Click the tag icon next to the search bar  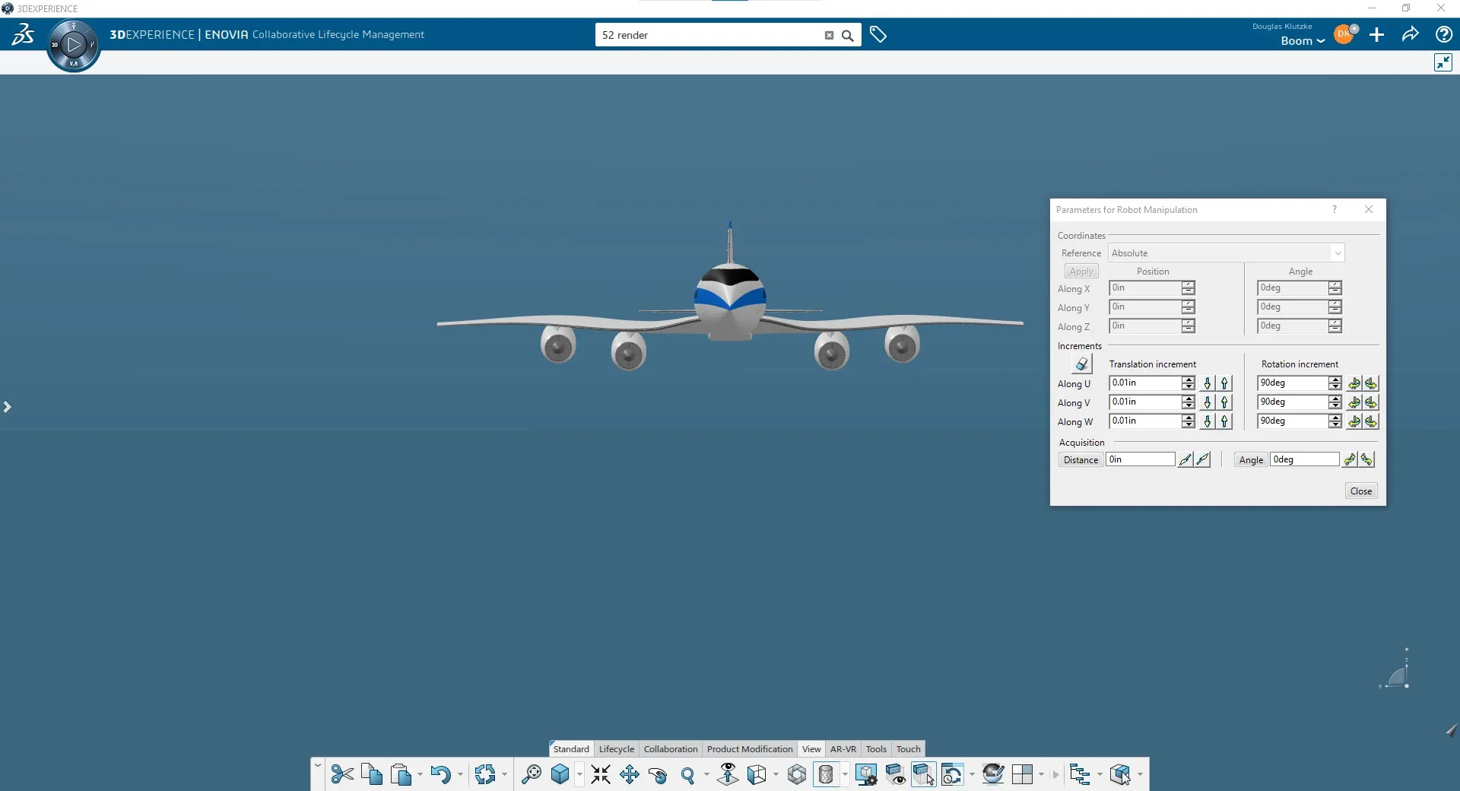click(x=878, y=34)
